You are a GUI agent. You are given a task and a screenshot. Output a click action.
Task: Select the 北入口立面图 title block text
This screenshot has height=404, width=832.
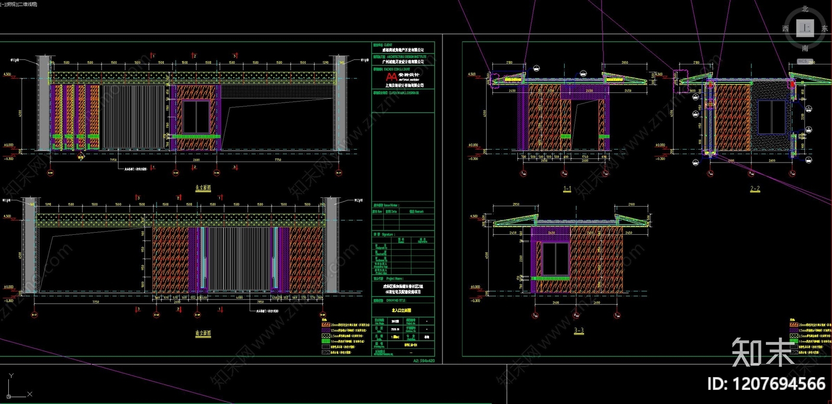point(401,310)
